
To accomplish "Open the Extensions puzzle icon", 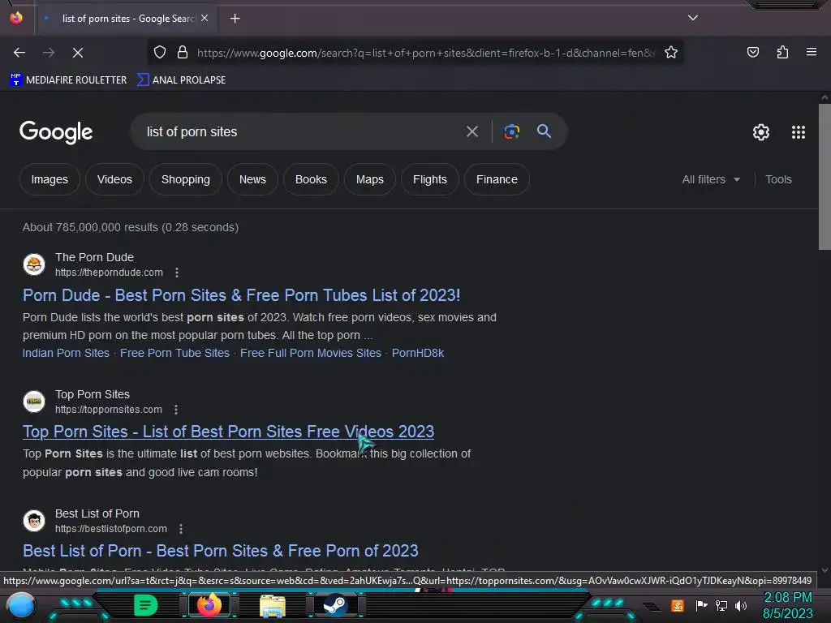I will (782, 52).
